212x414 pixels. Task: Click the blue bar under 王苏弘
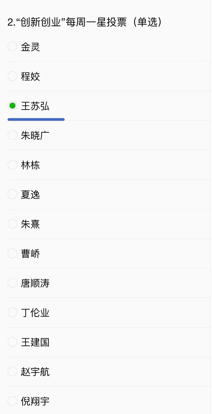[x=36, y=120]
